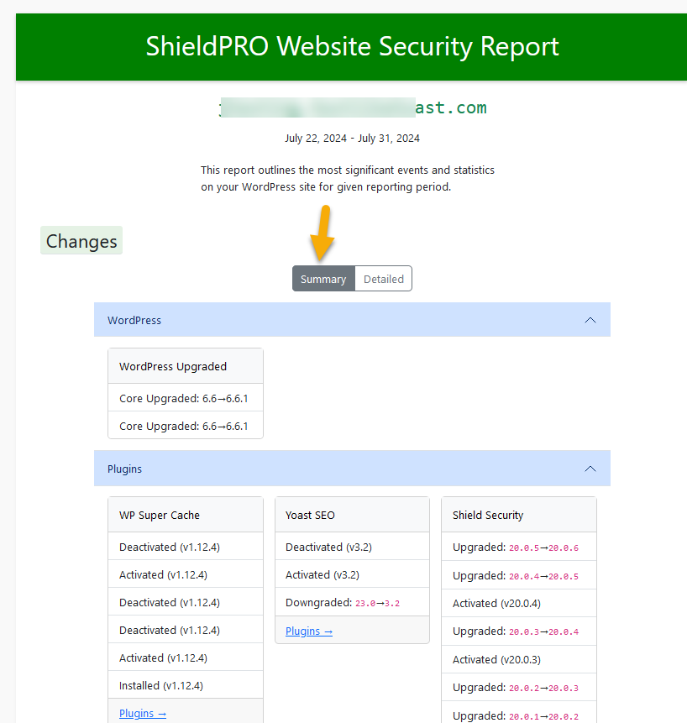This screenshot has height=723, width=687.
Task: Click Upgraded: 20.0.5→20.0.6 row
Action: 519,547
